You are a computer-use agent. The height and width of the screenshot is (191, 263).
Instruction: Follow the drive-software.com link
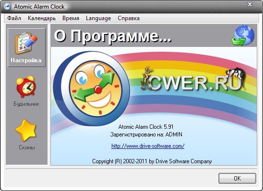tap(148, 146)
